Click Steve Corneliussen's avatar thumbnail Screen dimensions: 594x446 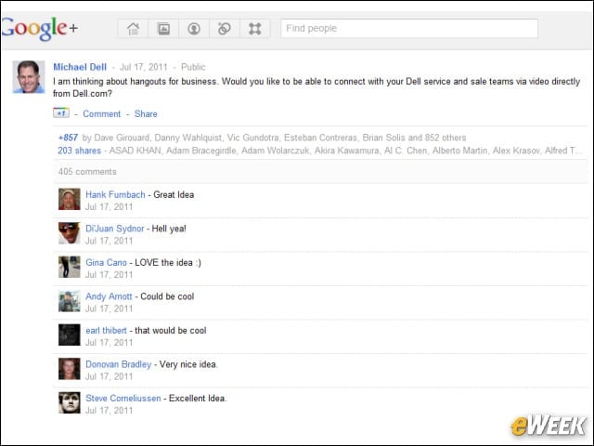pyautogui.click(x=70, y=402)
